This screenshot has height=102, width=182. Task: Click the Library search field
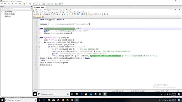click(x=16, y=9)
